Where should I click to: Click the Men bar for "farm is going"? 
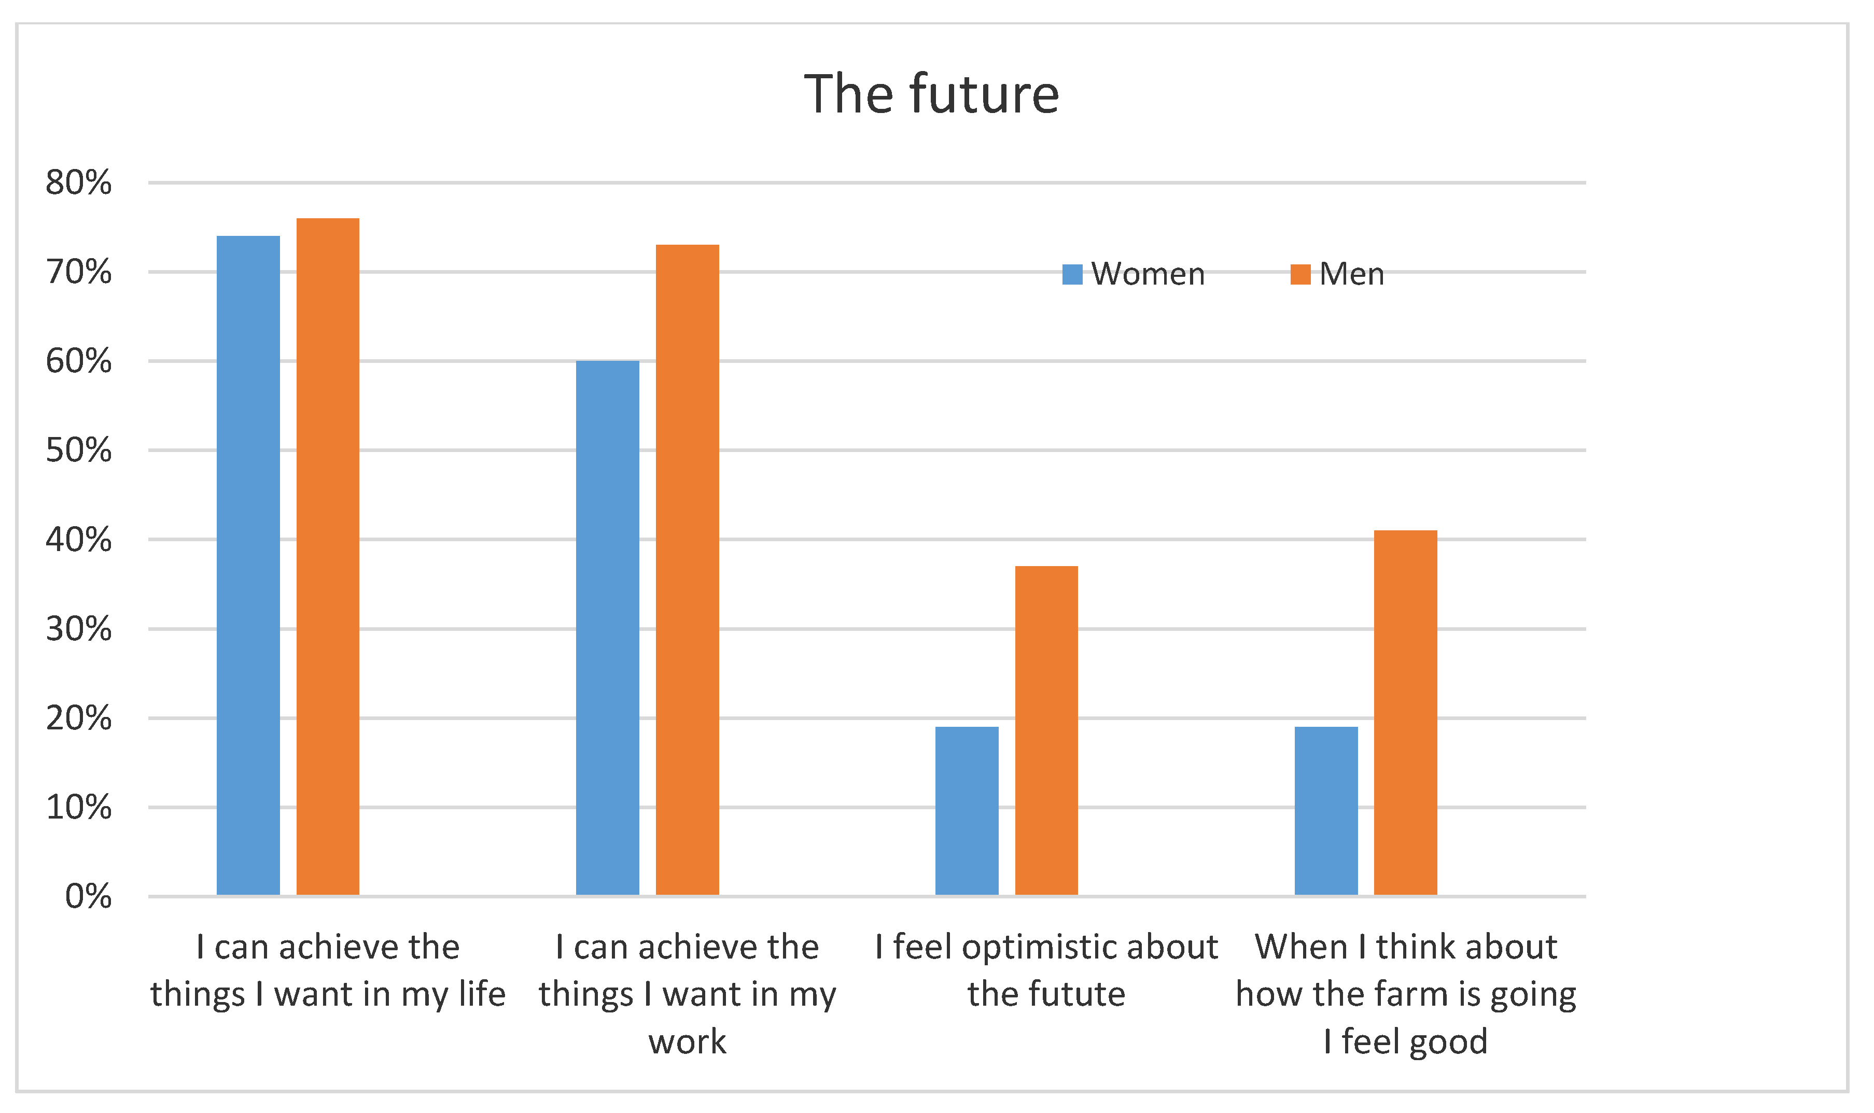pos(1406,712)
